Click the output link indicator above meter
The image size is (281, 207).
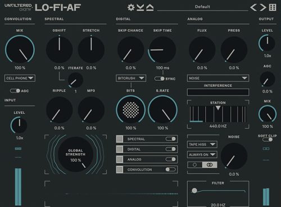(266, 149)
